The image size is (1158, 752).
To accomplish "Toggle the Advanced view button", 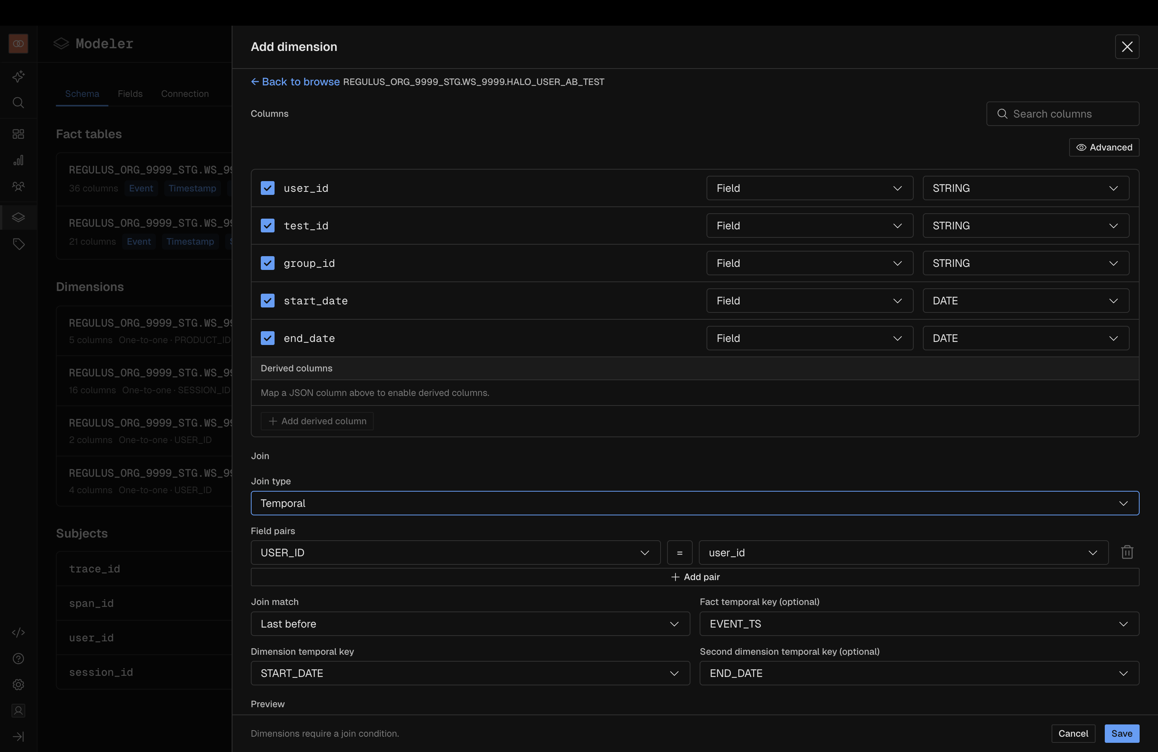I will click(1104, 147).
